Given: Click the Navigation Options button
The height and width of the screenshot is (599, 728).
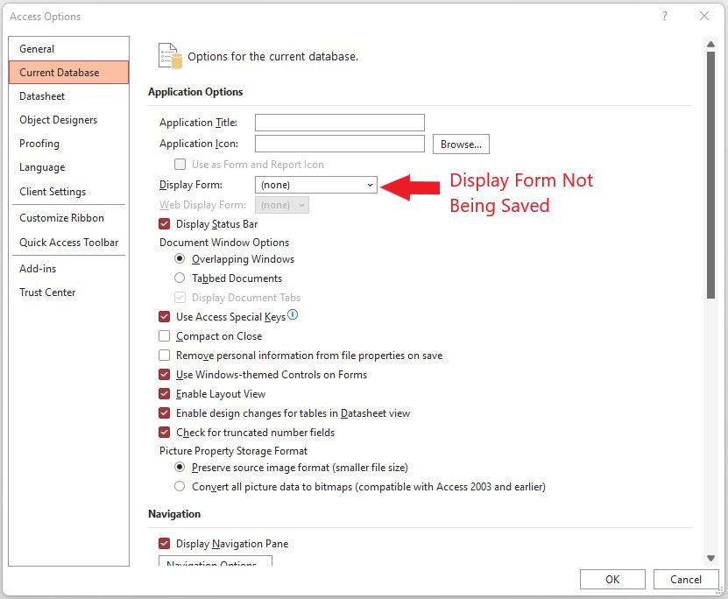Looking at the screenshot, I should (x=215, y=565).
